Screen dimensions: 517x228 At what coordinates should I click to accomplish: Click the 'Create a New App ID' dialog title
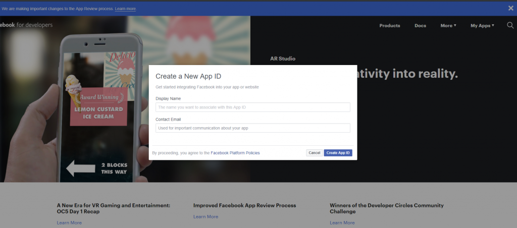(x=188, y=77)
